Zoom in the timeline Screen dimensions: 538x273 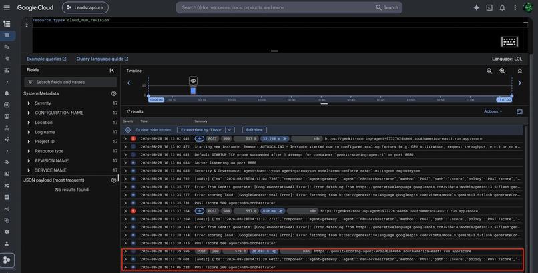[x=503, y=71]
